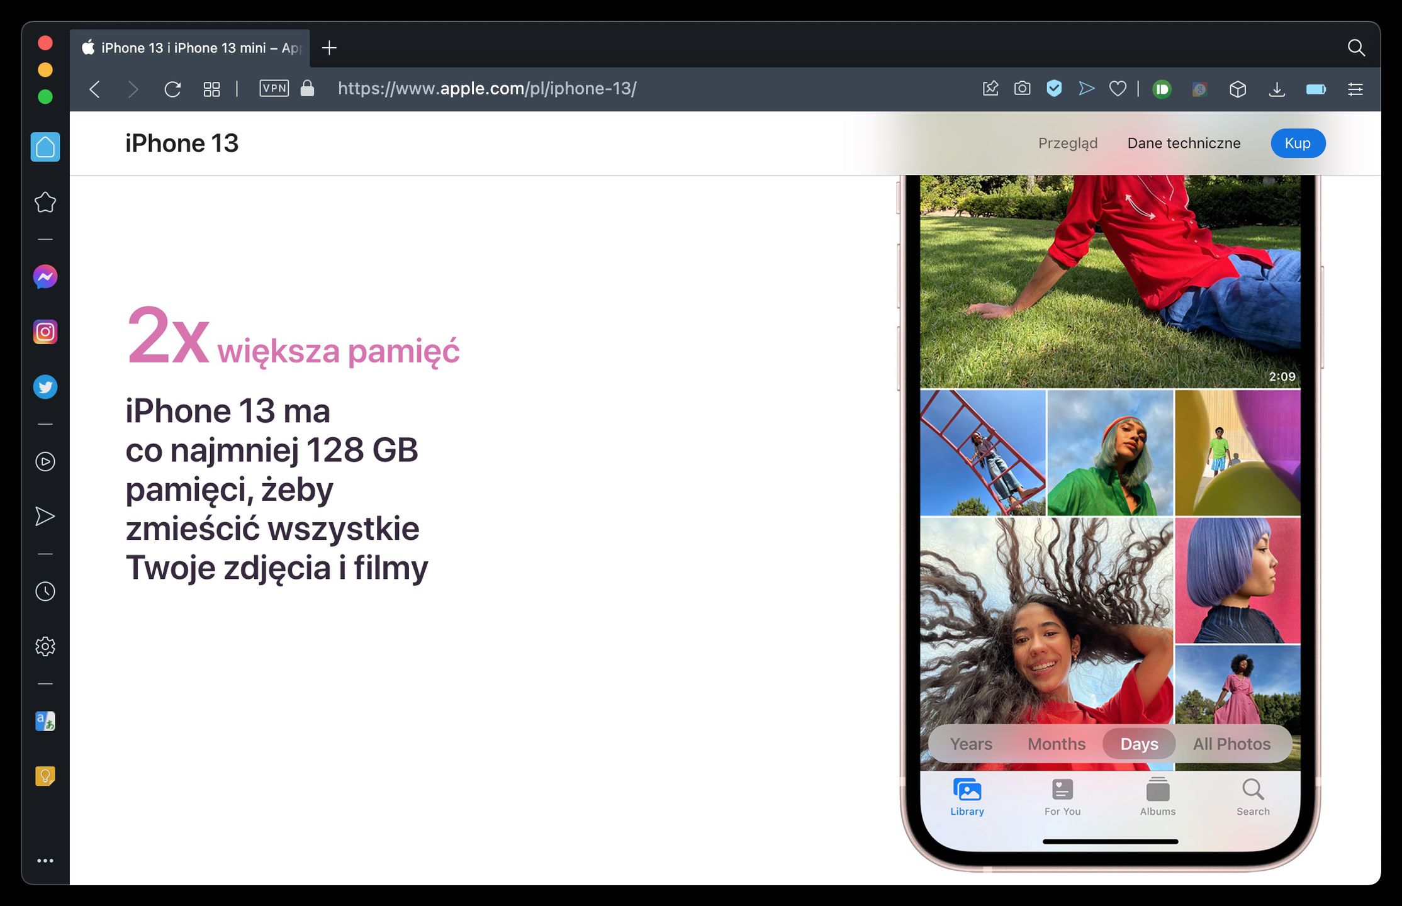Click the purple-haired profile photo thumbnail
Viewport: 1402px width, 906px height.
pos(1238,580)
